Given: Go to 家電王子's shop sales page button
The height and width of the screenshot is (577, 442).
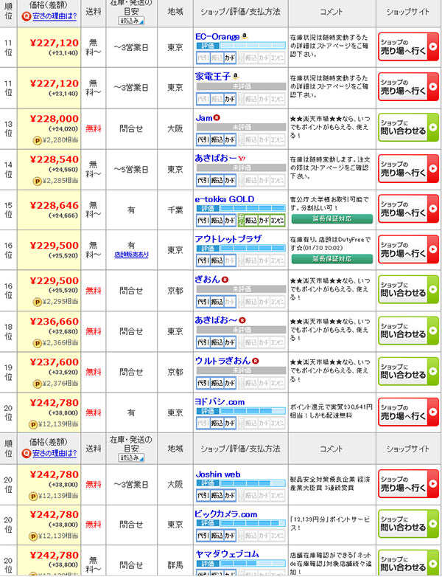Looking at the screenshot, I should point(408,87).
